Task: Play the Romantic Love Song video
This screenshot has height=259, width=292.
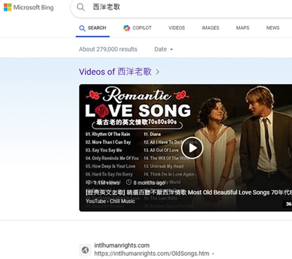Action: coord(192,148)
